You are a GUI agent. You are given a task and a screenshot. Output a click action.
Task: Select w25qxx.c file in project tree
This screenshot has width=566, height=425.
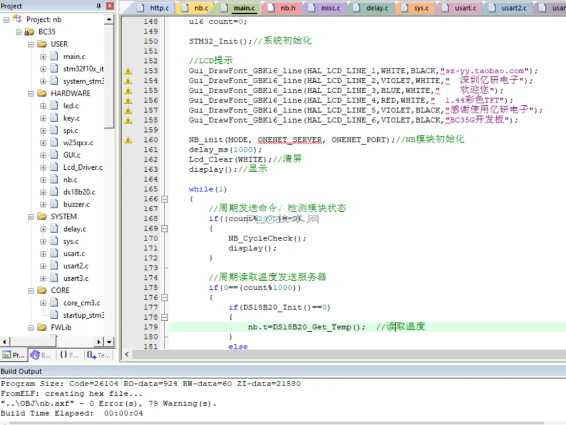point(78,143)
